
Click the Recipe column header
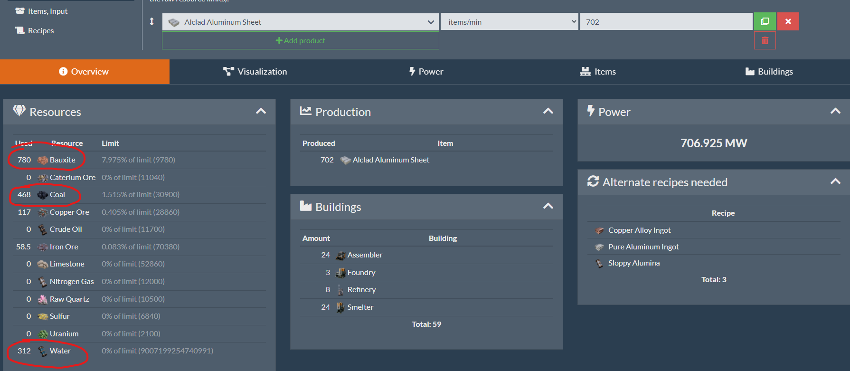tap(723, 213)
